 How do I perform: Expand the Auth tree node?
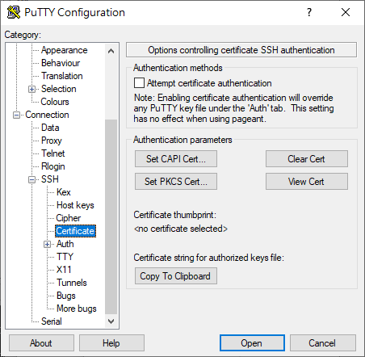[48, 244]
